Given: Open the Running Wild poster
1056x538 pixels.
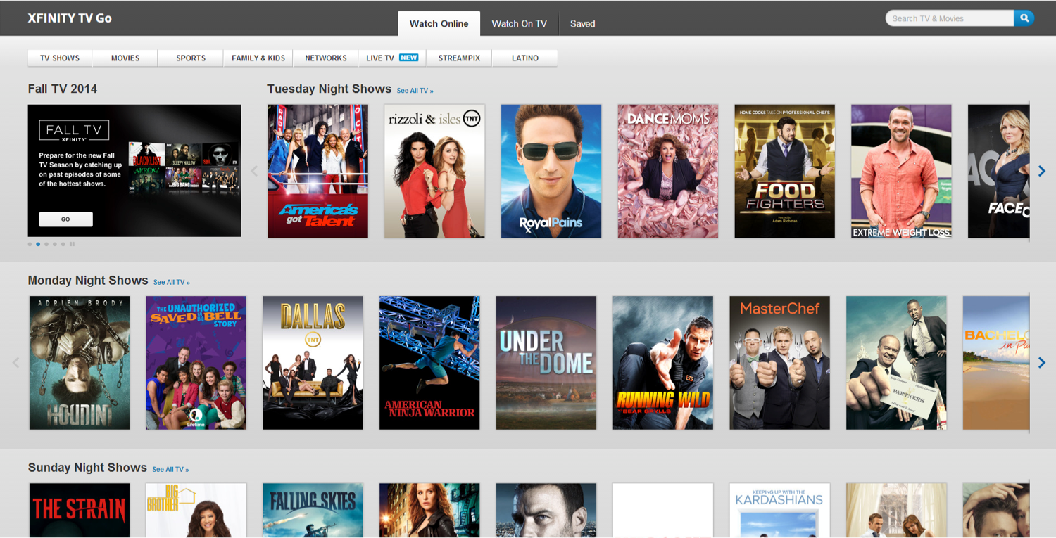Looking at the screenshot, I should pyautogui.click(x=663, y=362).
